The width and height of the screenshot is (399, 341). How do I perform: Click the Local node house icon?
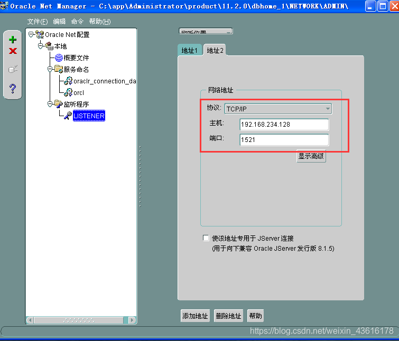(x=49, y=46)
